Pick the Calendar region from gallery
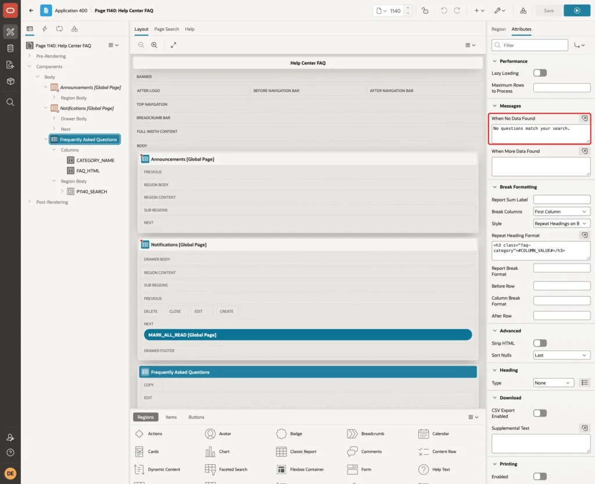 click(x=433, y=434)
